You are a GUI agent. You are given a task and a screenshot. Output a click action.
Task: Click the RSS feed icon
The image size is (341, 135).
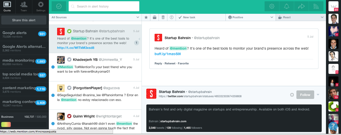point(316,7)
